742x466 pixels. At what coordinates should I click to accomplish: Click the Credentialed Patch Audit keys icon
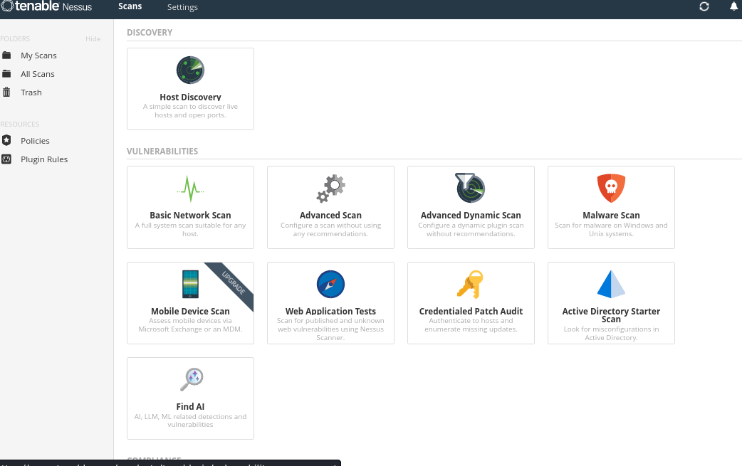(x=471, y=284)
